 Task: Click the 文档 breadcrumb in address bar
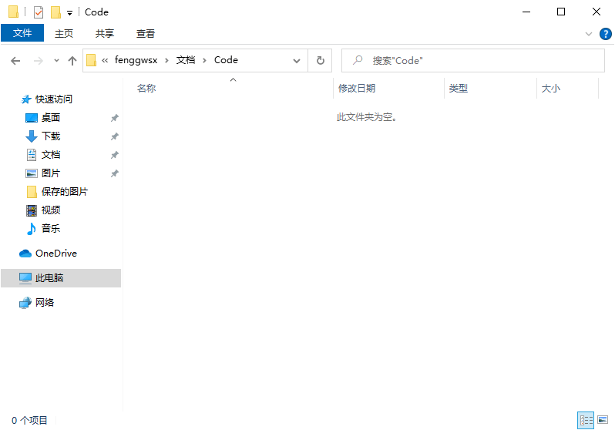[186, 60]
